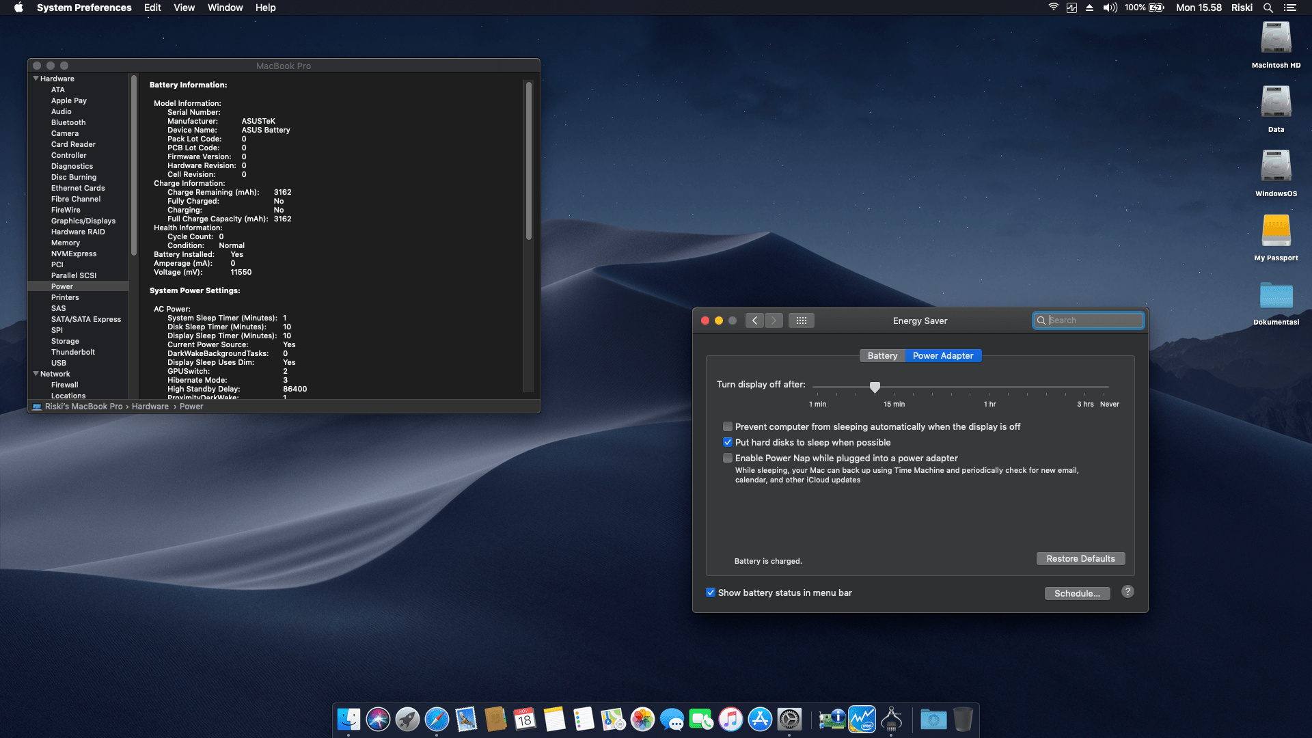This screenshot has height=738, width=1312.
Task: Launch the Calendar app showing Nov 18
Action: tap(524, 719)
